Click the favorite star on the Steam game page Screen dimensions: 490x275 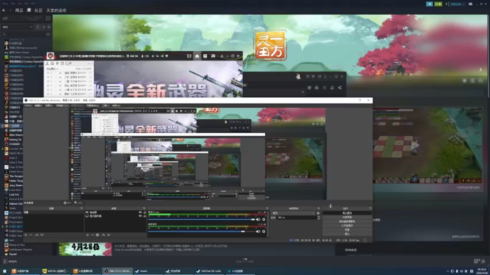(481, 81)
